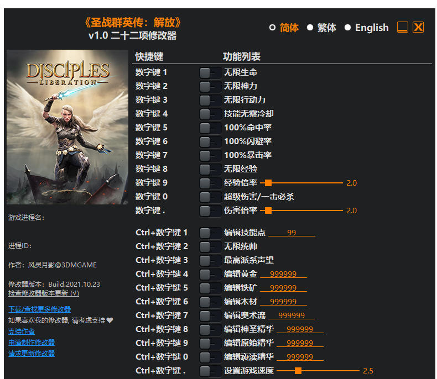Click the 作者：风灵月影@3DMGAME text
This screenshot has height=379, width=437.
click(53, 265)
